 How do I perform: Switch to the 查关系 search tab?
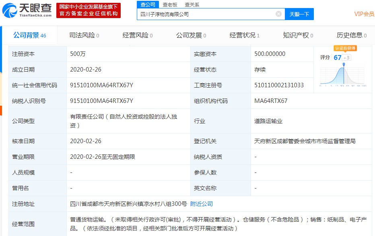[x=192, y=5]
